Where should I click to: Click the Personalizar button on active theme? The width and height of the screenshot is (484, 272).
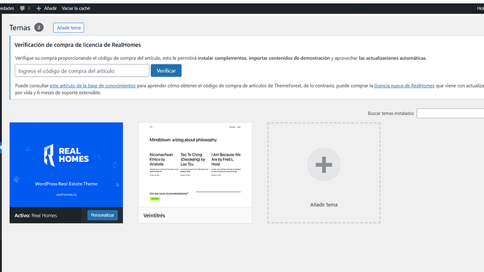(x=102, y=215)
